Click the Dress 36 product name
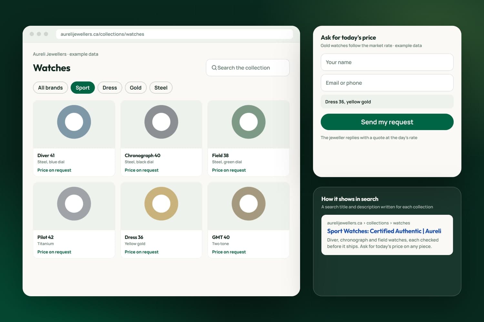The width and height of the screenshot is (484, 322). click(134, 237)
